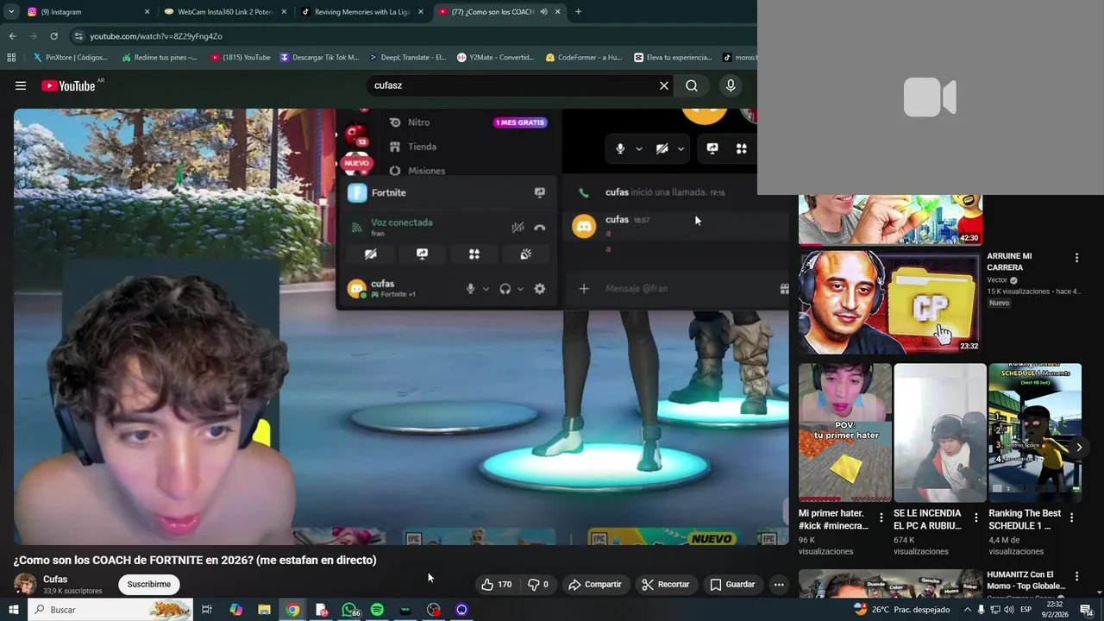Switch to Reviving Memories TikTok tab
The width and height of the screenshot is (1104, 621).
(x=362, y=12)
